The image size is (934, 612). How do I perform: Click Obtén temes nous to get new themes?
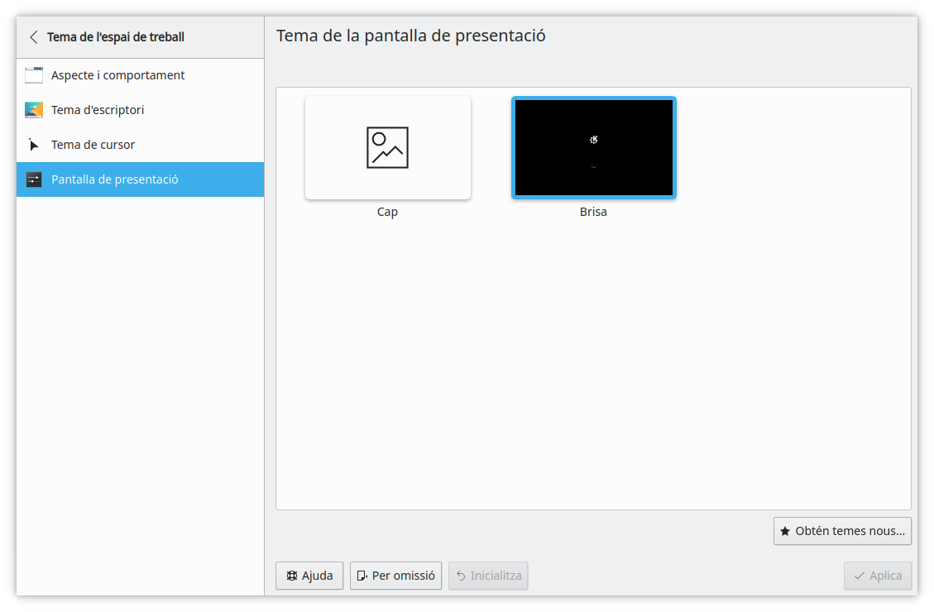842,531
